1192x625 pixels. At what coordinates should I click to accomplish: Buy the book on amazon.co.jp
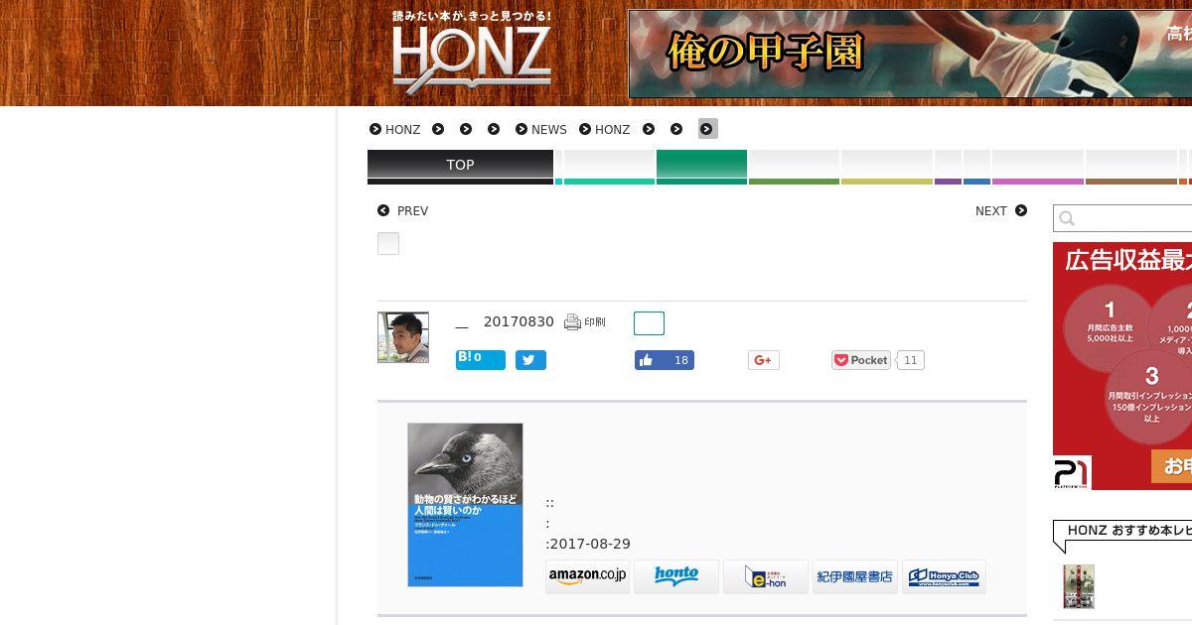[x=588, y=576]
